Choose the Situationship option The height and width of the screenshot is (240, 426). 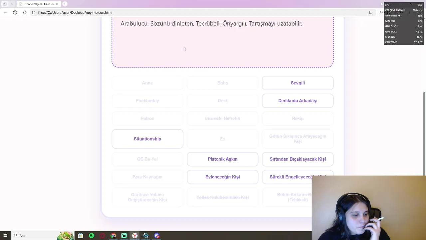click(x=147, y=139)
